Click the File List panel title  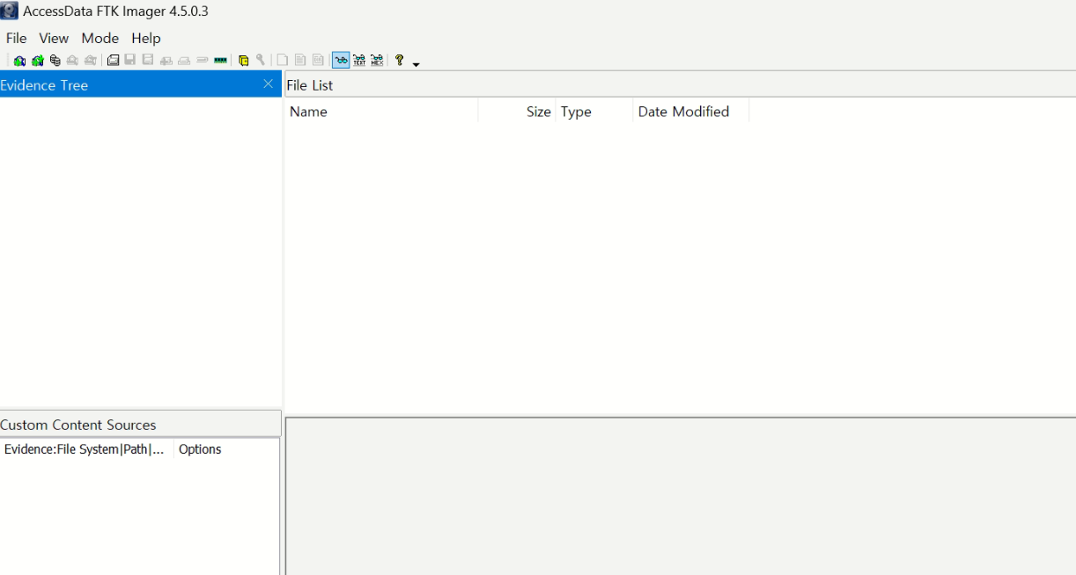[x=310, y=85]
